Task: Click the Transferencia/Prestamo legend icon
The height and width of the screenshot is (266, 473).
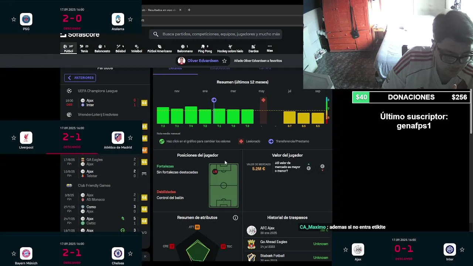Action: (x=271, y=141)
